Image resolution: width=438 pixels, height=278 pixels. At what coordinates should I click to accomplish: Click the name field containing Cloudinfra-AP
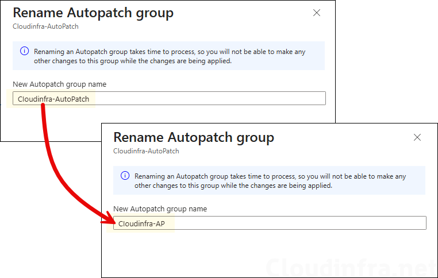(269, 223)
